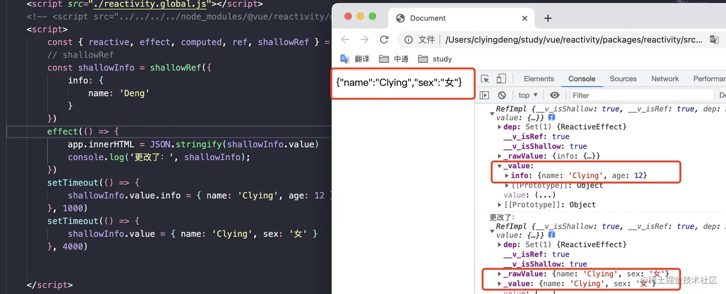
Task: Expand second _rawValue with sex: '女'
Action: [500, 274]
